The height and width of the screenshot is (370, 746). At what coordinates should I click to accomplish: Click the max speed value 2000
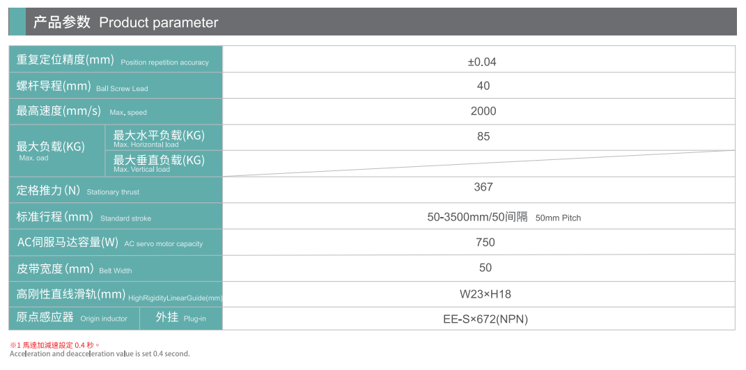tap(483, 111)
